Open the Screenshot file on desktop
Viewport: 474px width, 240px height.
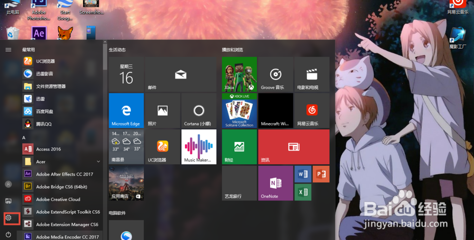[x=91, y=8]
